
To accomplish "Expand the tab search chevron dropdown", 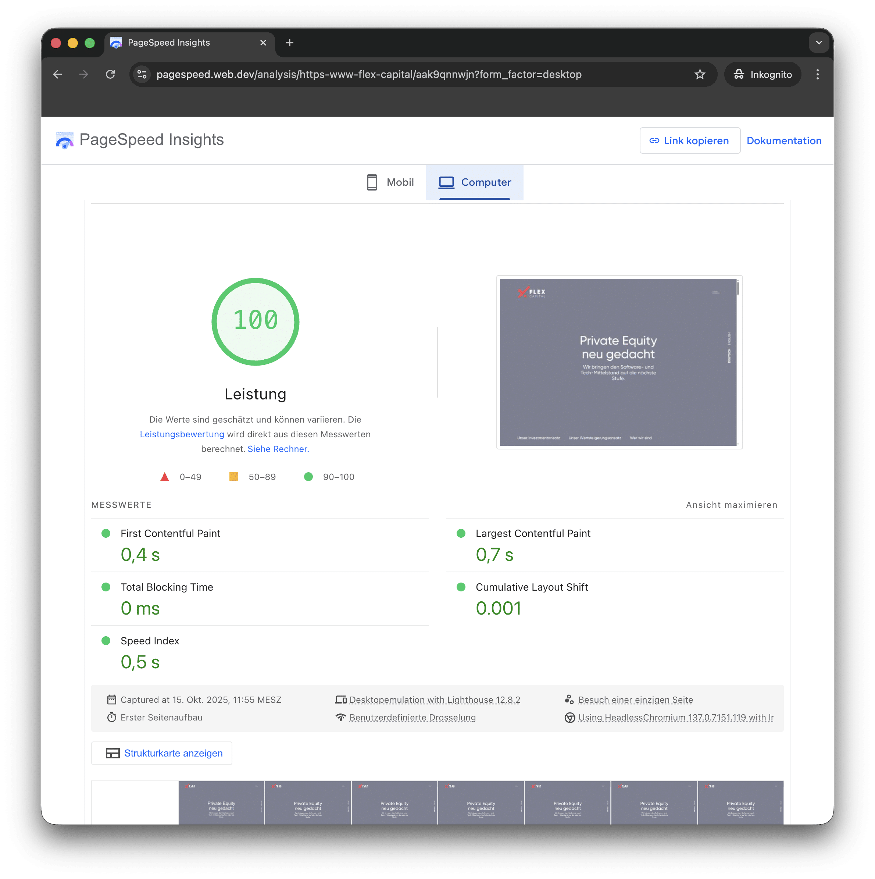I will click(819, 43).
